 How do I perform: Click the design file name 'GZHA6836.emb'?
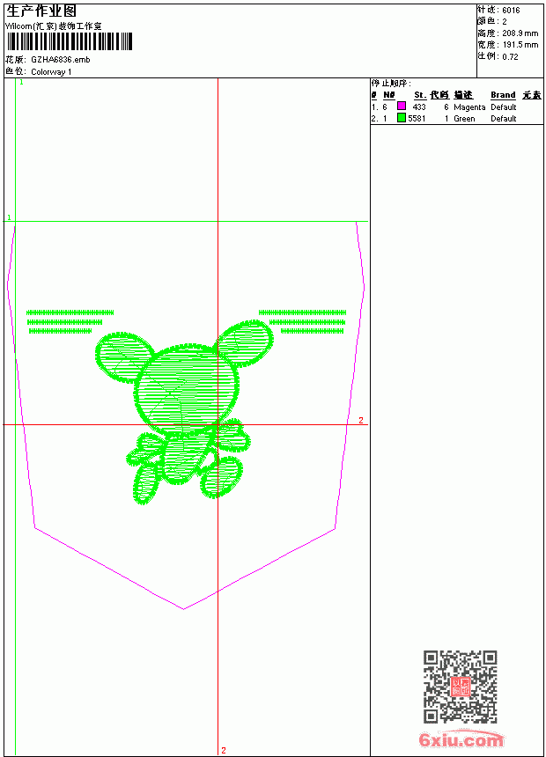[x=61, y=59]
